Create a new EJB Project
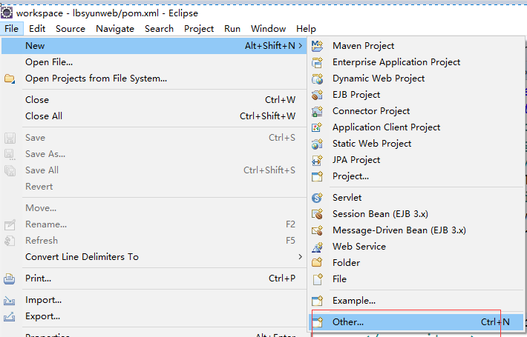The width and height of the screenshot is (527, 337). [x=416, y=95]
